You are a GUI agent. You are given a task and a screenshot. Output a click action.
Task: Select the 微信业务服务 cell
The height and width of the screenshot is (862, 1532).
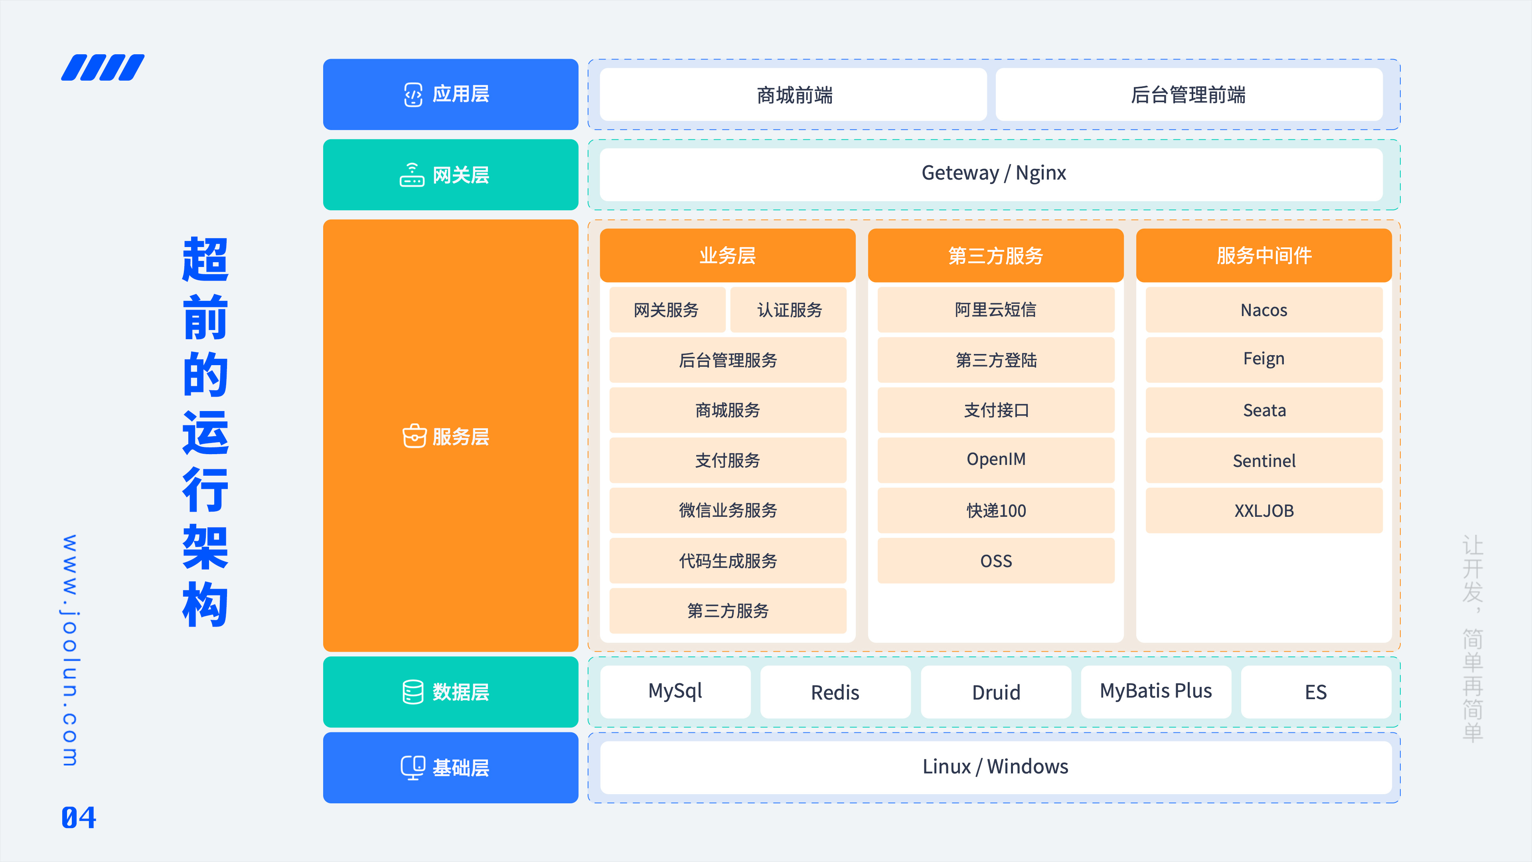click(728, 510)
